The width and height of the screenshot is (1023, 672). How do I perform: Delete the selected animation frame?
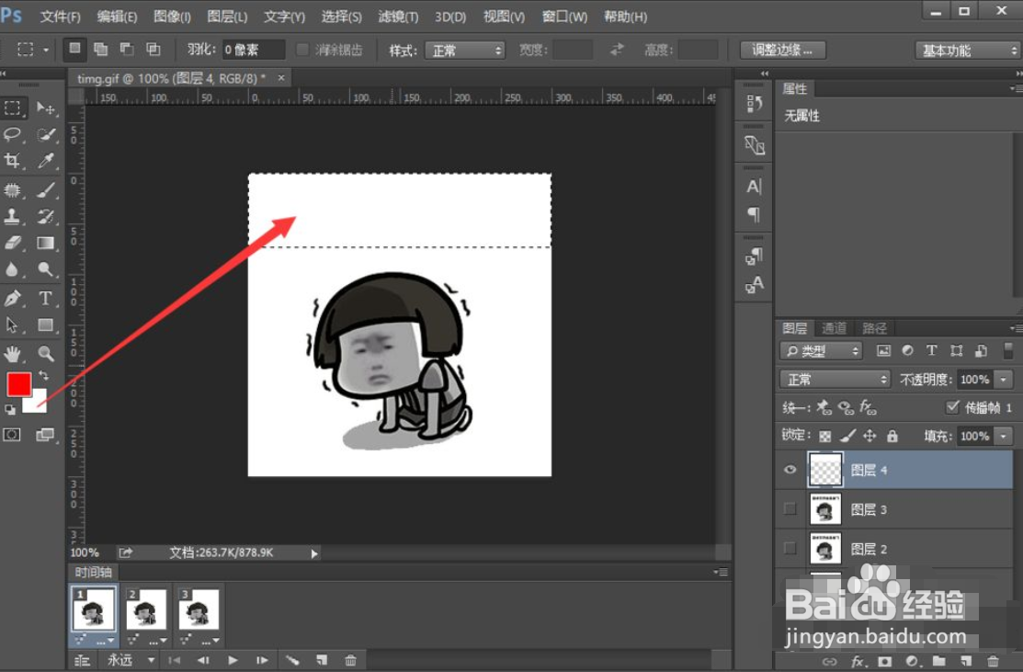[350, 660]
